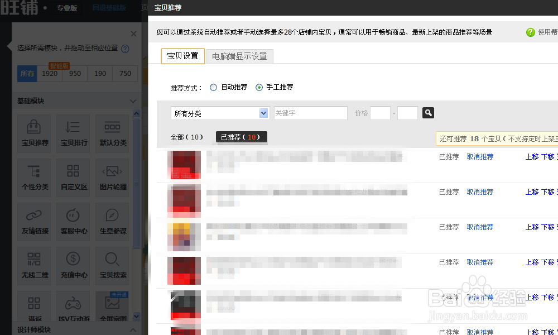Switch to the 宝贝设置 tab
Image resolution: width=558 pixels, height=335 pixels.
[x=183, y=56]
